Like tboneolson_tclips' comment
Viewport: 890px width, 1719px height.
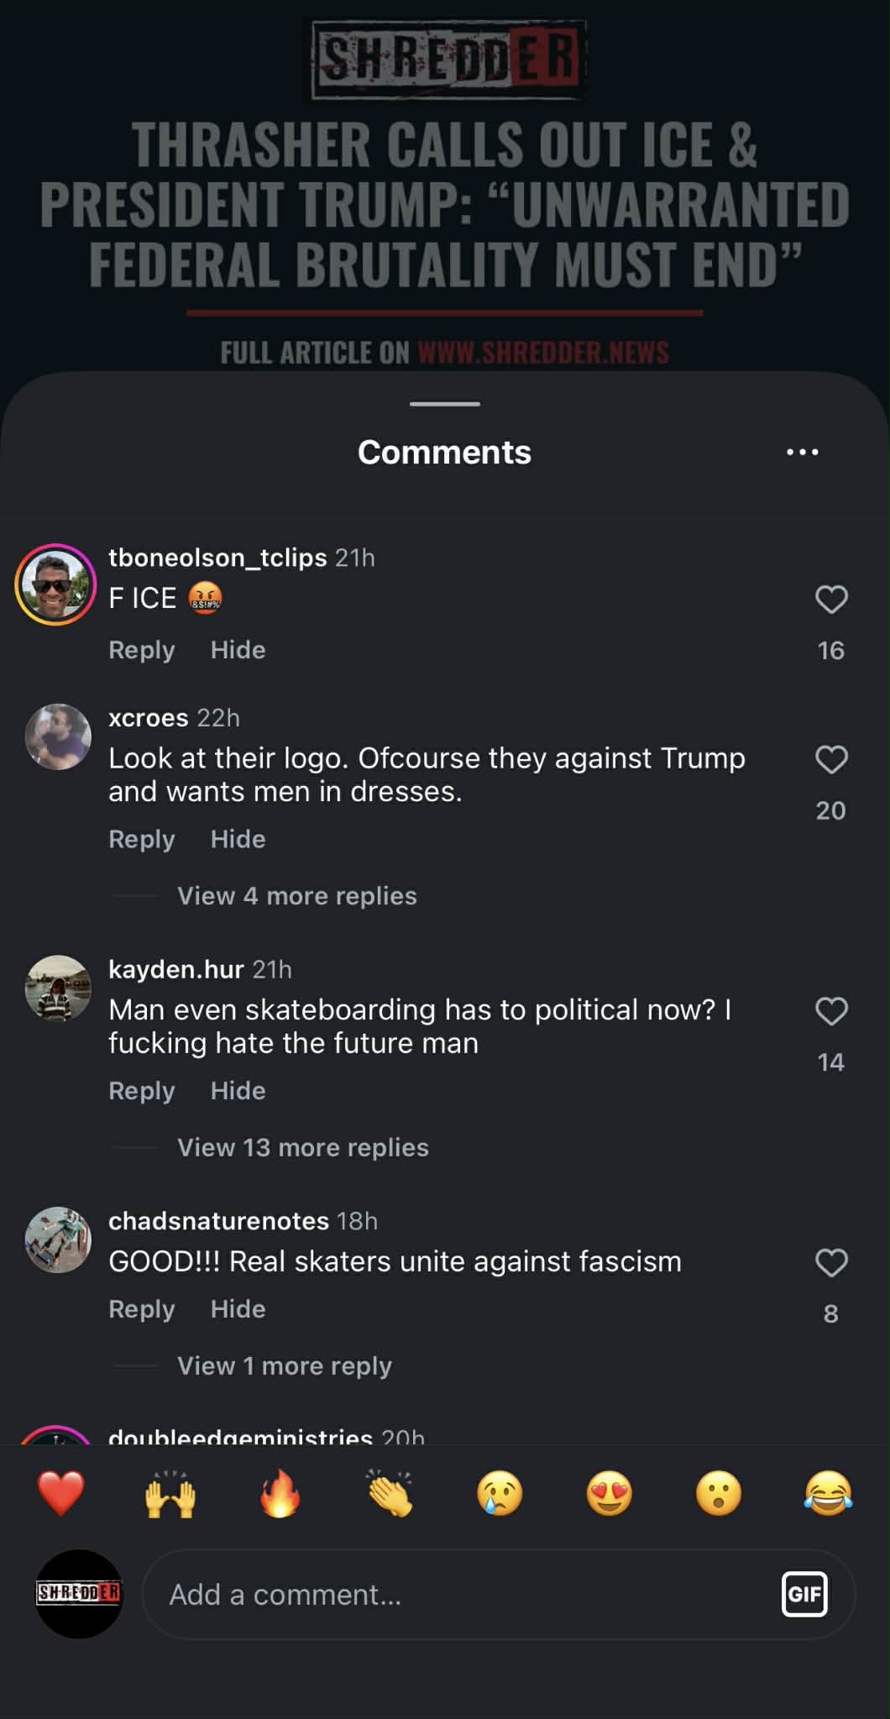(831, 600)
